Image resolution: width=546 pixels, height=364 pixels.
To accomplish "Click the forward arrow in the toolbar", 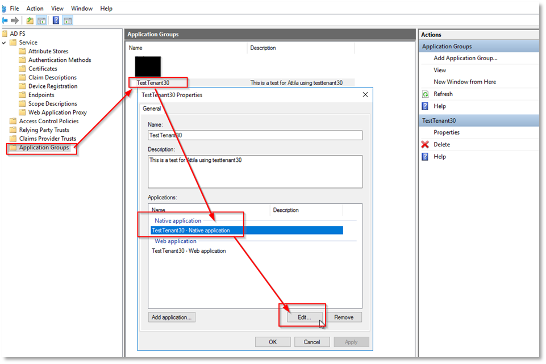I will point(15,20).
